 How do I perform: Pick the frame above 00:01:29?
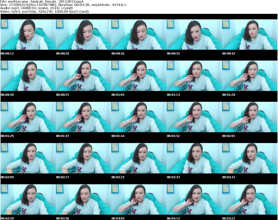[28, 117]
